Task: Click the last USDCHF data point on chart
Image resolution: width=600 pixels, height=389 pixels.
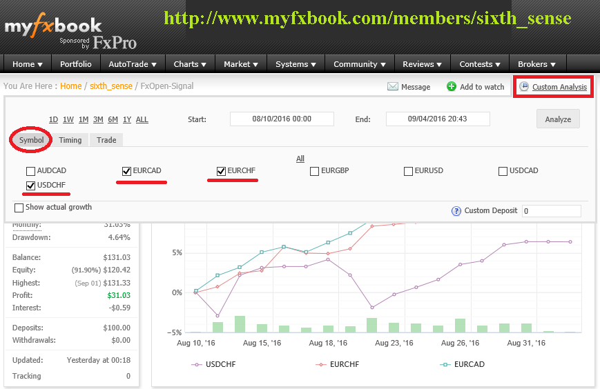Action: pyautogui.click(x=570, y=242)
